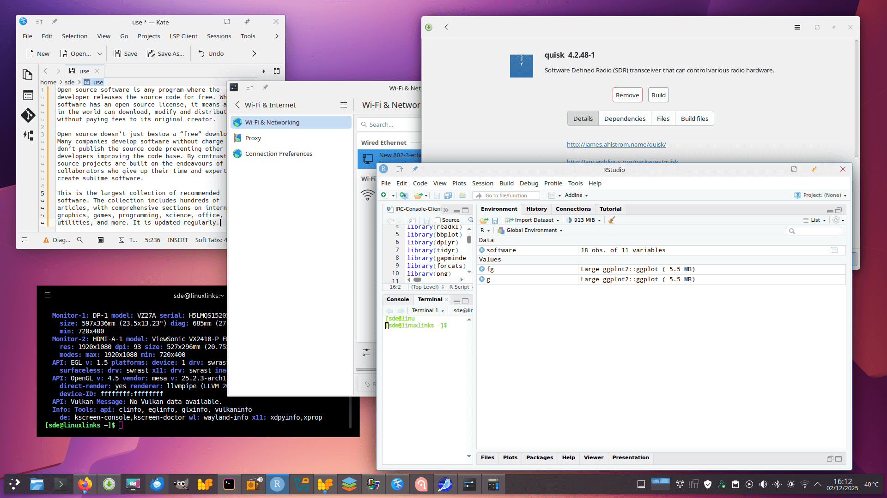Expand the fg value entry
The image size is (887, 498).
point(482,269)
